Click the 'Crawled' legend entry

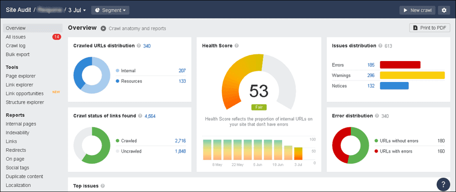click(126, 141)
